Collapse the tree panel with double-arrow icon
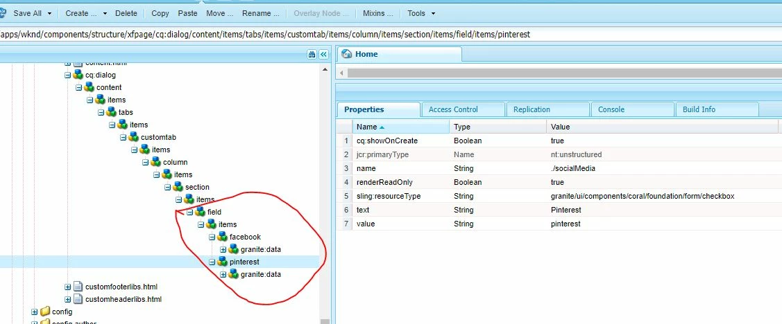Screen dimensions: 782x324 click(x=323, y=54)
